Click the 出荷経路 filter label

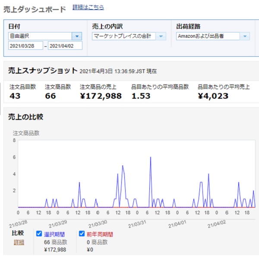tap(188, 26)
